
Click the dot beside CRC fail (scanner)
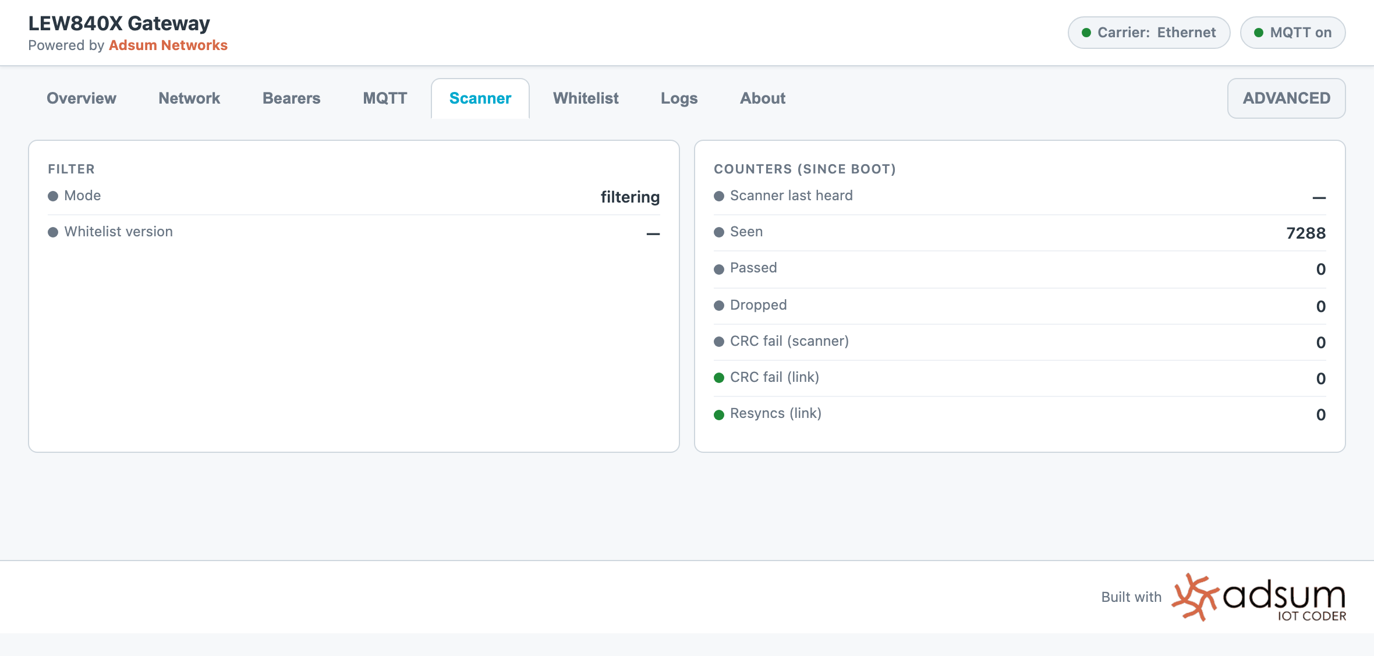pos(719,342)
